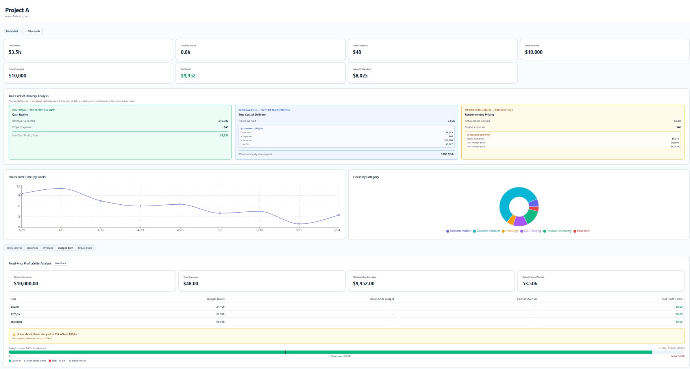Click the Total Expenses $48 card
690x369 pixels.
tap(432, 50)
